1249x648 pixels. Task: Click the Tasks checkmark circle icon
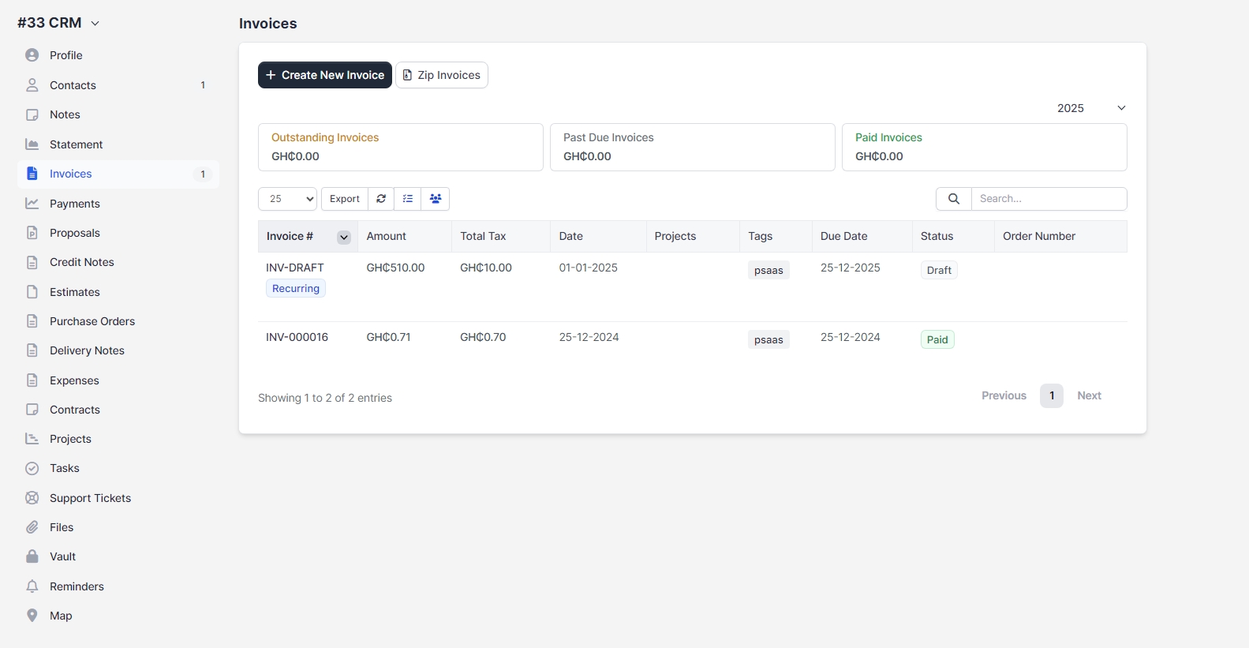(x=32, y=468)
